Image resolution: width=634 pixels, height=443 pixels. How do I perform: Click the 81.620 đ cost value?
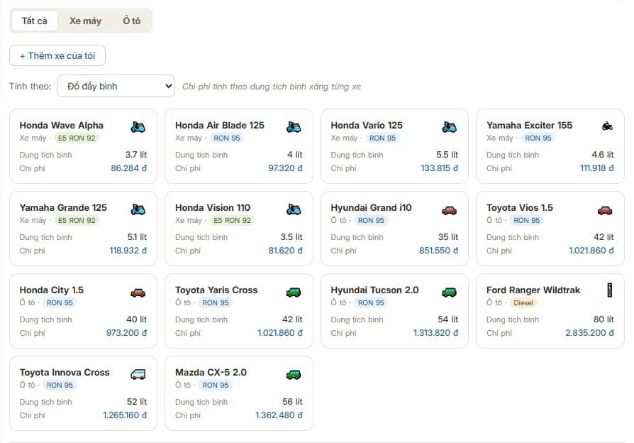(286, 250)
